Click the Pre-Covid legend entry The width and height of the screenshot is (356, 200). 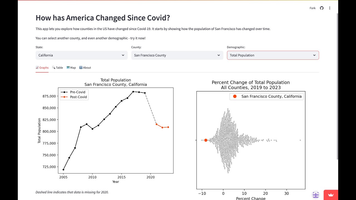point(74,92)
